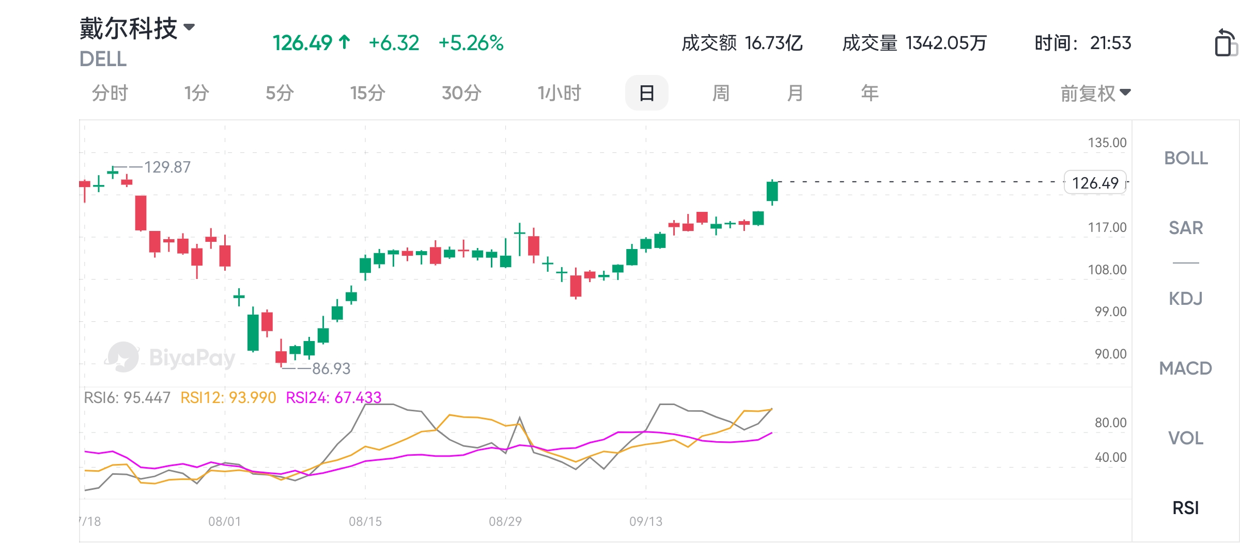Select the 1小时 interval tab

pos(559,93)
